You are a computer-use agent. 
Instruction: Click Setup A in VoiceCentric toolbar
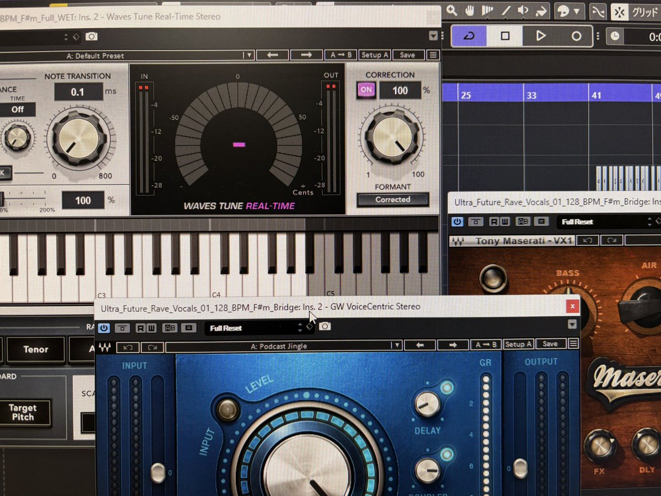(x=518, y=344)
